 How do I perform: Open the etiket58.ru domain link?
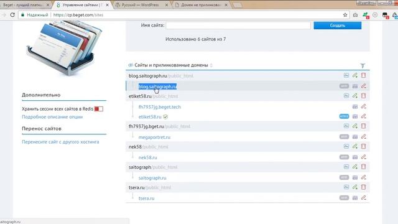(150, 117)
